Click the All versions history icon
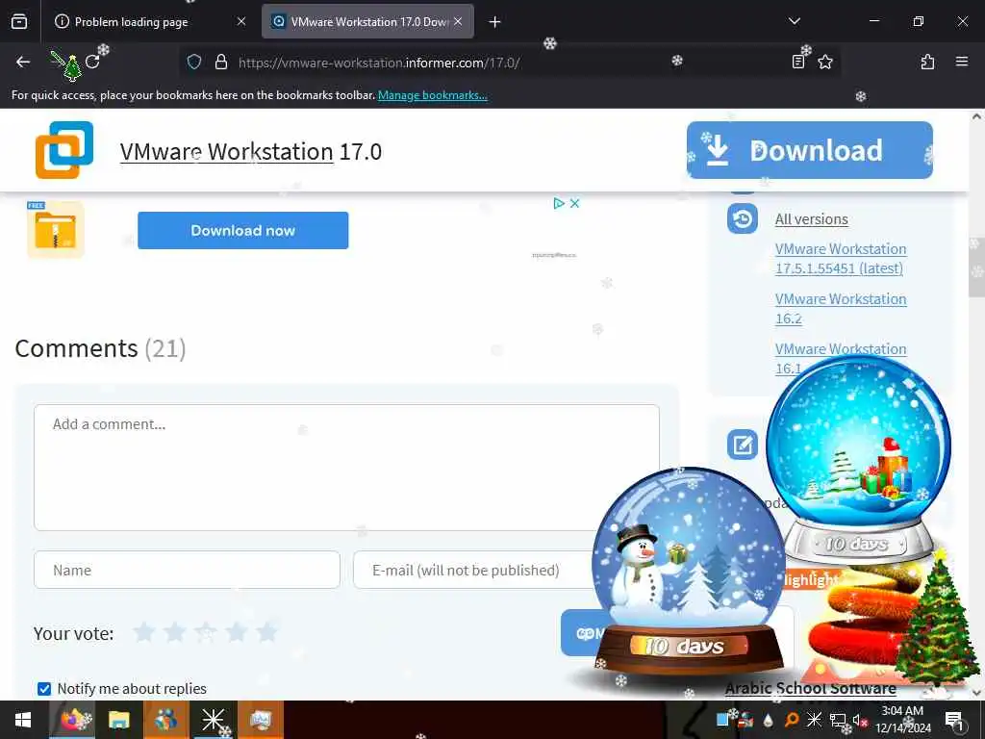The width and height of the screenshot is (985, 739). (742, 218)
